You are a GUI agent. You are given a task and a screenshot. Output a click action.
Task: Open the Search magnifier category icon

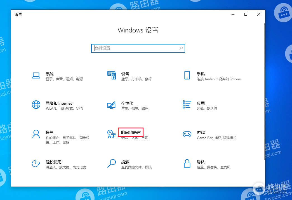coord(112,163)
